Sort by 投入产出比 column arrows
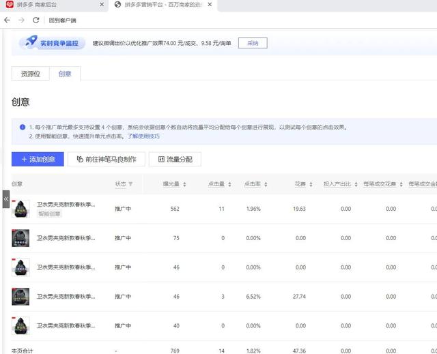 (x=356, y=184)
